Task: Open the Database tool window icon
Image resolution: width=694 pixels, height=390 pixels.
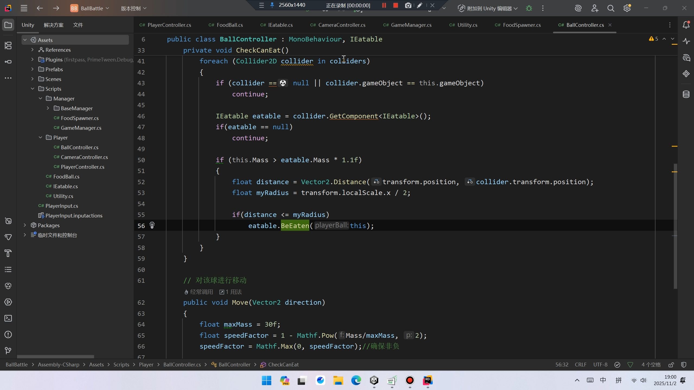Action: click(686, 94)
